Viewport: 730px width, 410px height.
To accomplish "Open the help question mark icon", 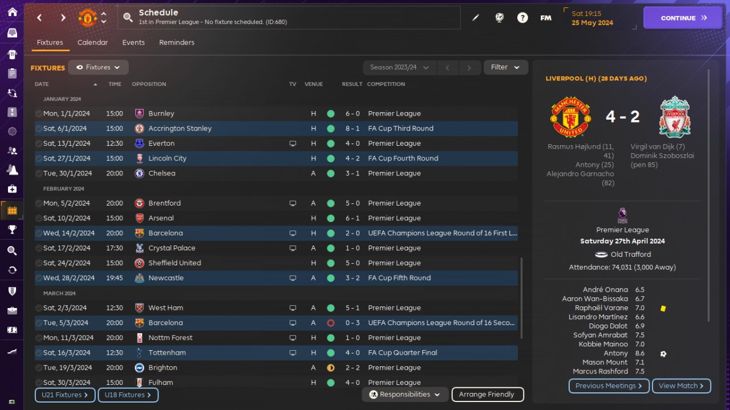I will point(522,18).
